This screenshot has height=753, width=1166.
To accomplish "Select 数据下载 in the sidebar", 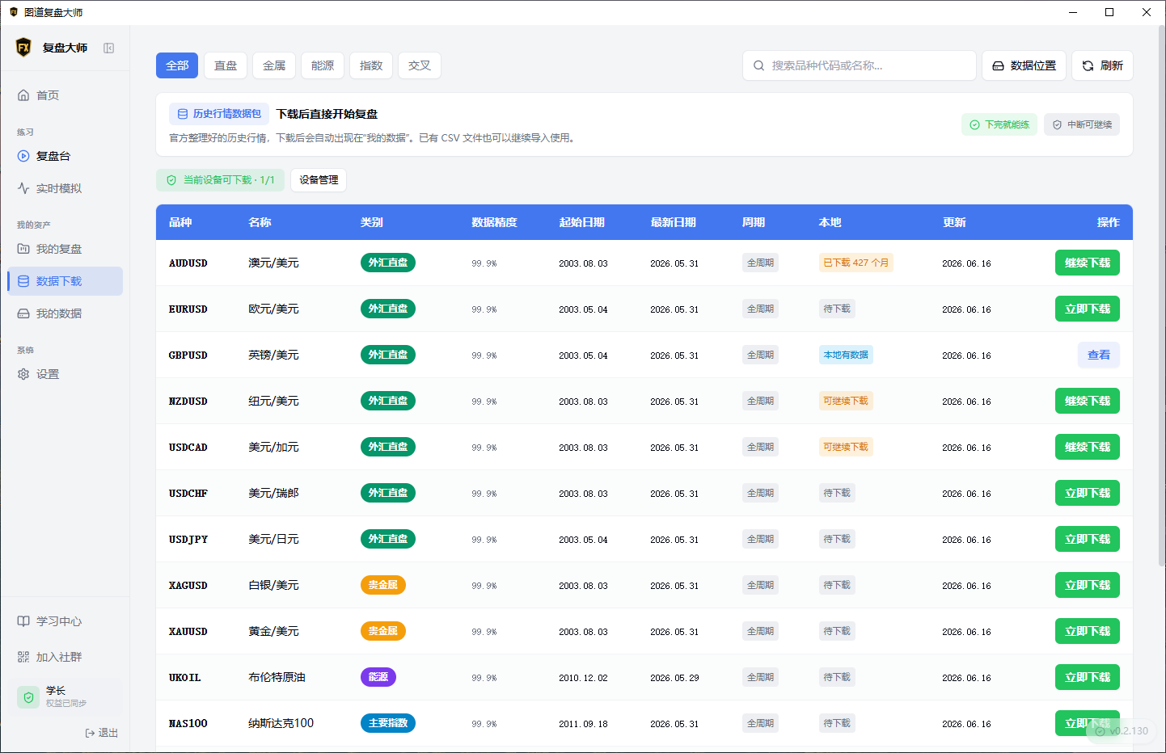I will point(65,281).
